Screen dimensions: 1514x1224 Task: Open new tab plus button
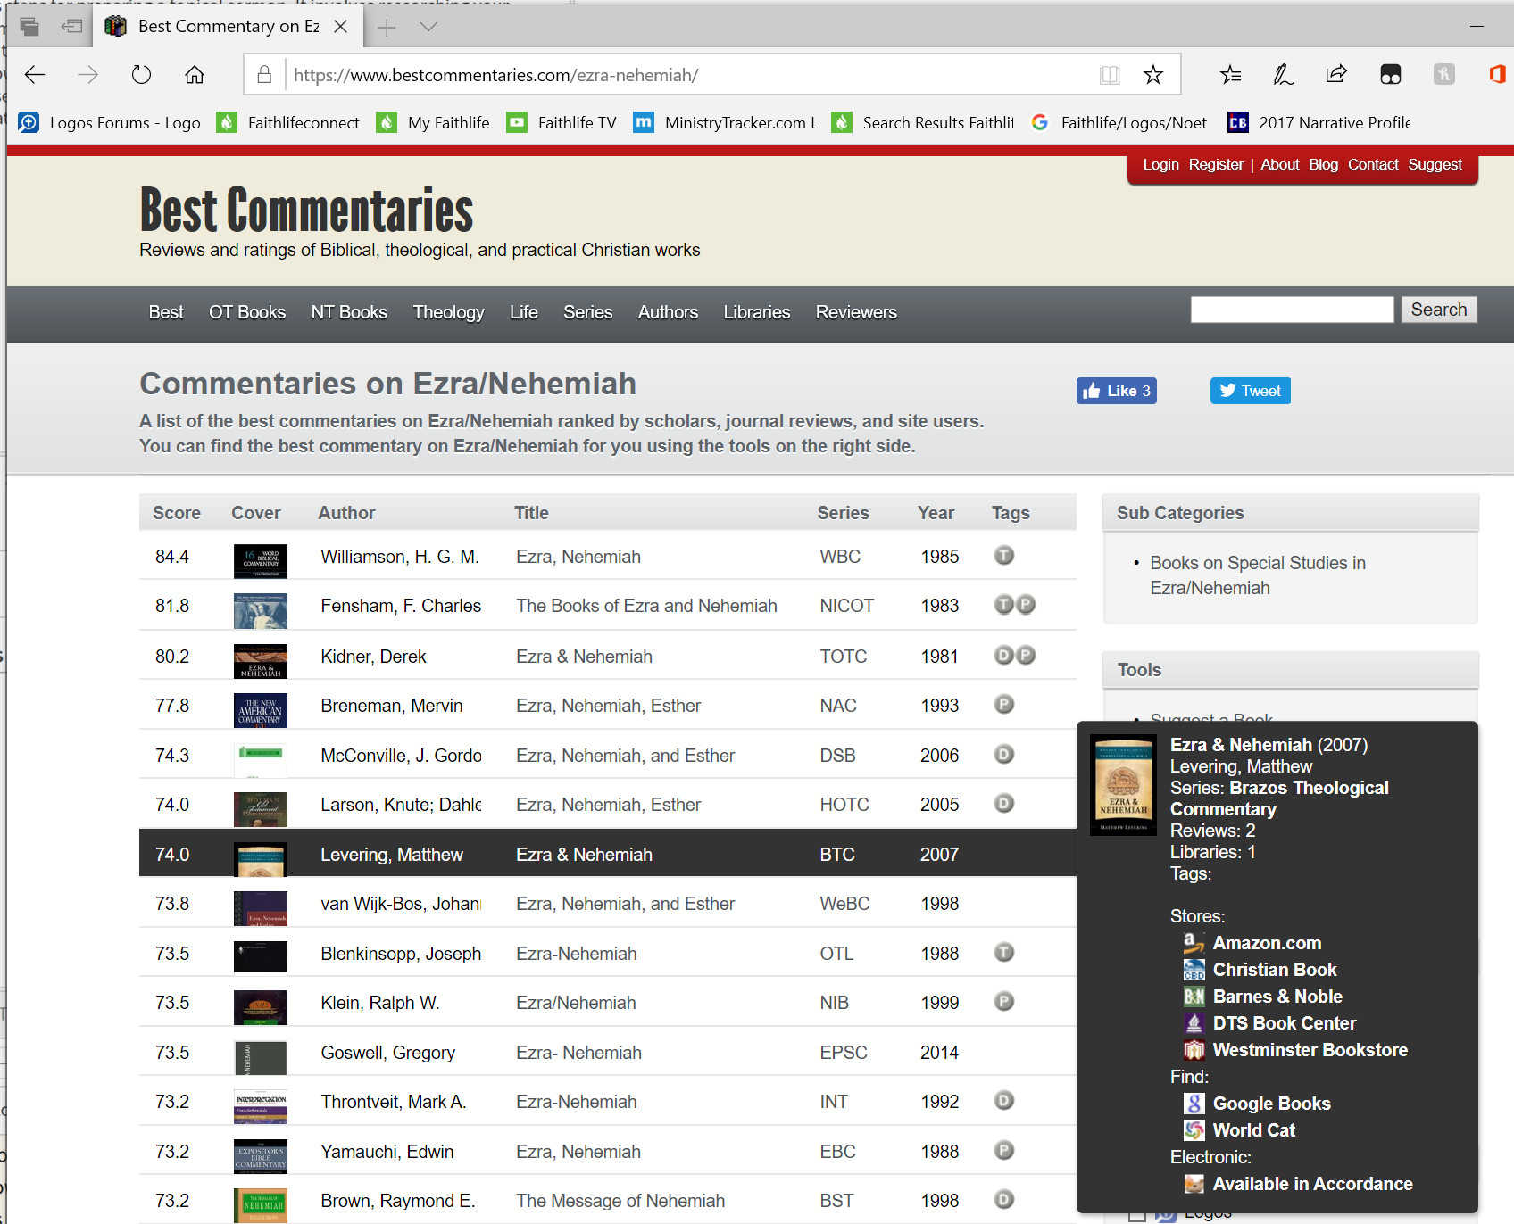[387, 27]
